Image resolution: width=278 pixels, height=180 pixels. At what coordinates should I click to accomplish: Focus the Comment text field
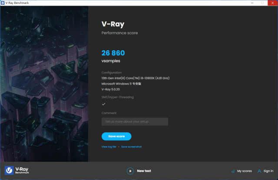[x=135, y=121]
